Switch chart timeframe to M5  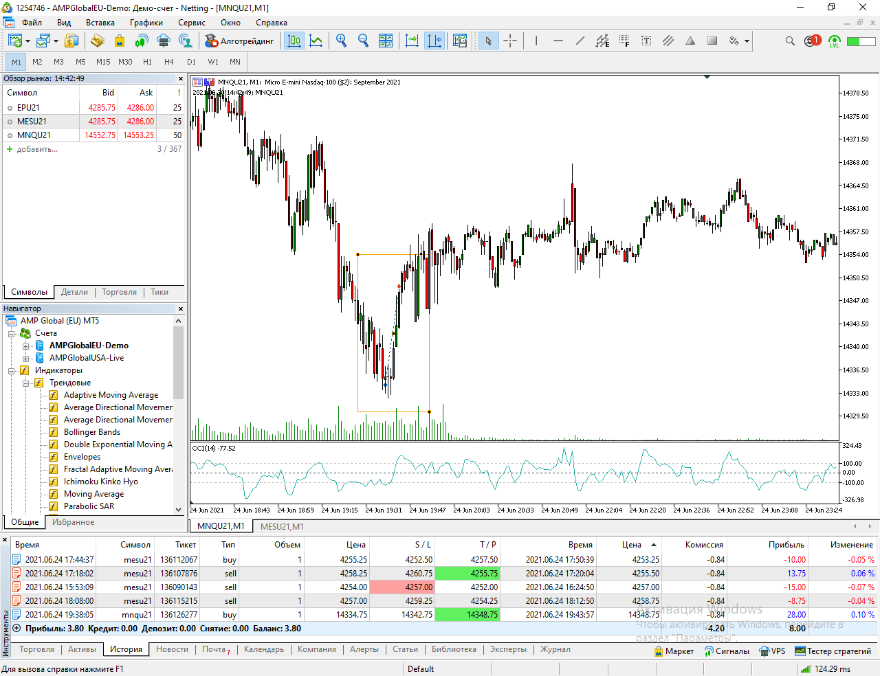pos(80,62)
